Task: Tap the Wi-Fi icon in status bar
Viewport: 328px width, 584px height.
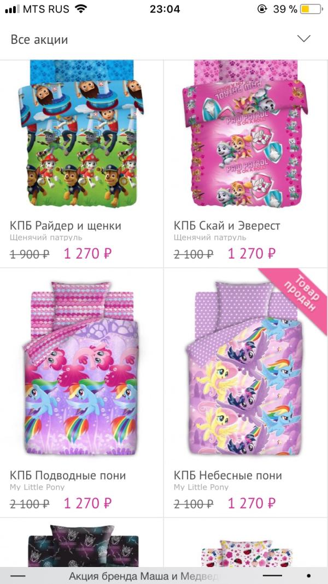Action: [x=80, y=9]
